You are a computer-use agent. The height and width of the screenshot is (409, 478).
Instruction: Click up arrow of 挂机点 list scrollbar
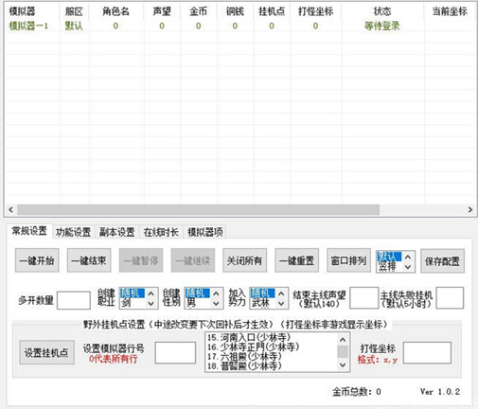point(343,340)
